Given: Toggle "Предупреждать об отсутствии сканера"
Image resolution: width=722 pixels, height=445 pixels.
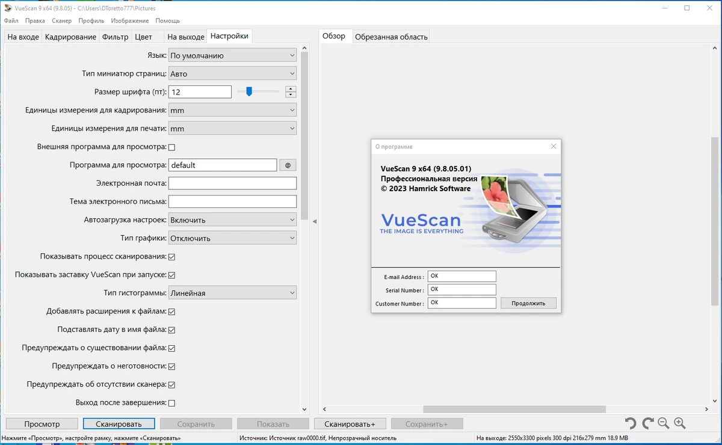Looking at the screenshot, I should pos(171,384).
